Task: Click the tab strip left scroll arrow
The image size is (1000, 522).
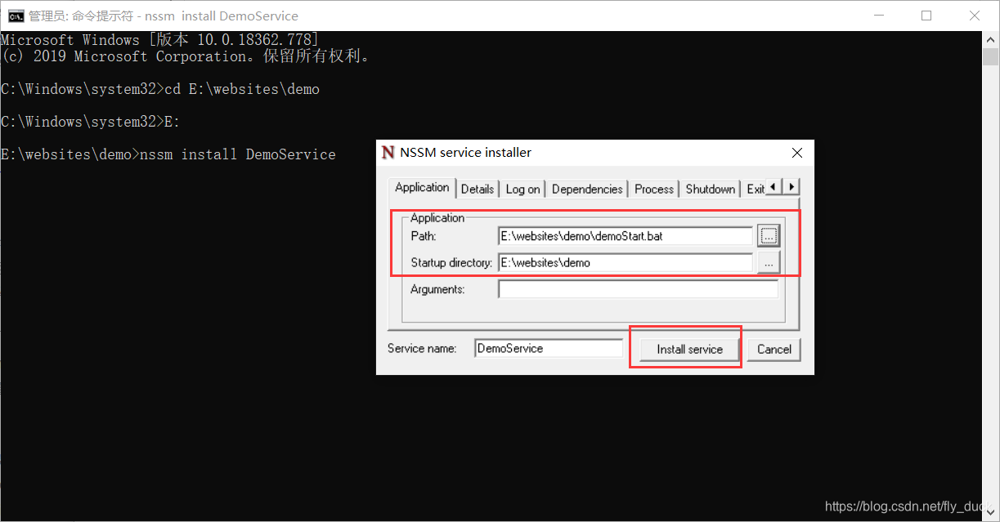Action: tap(775, 187)
